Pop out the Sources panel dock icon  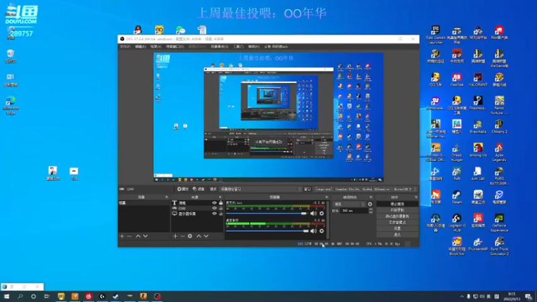(x=220, y=197)
